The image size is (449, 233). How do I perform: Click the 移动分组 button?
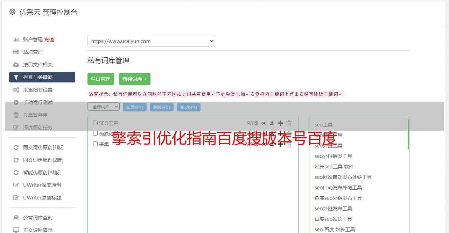[x=189, y=107]
